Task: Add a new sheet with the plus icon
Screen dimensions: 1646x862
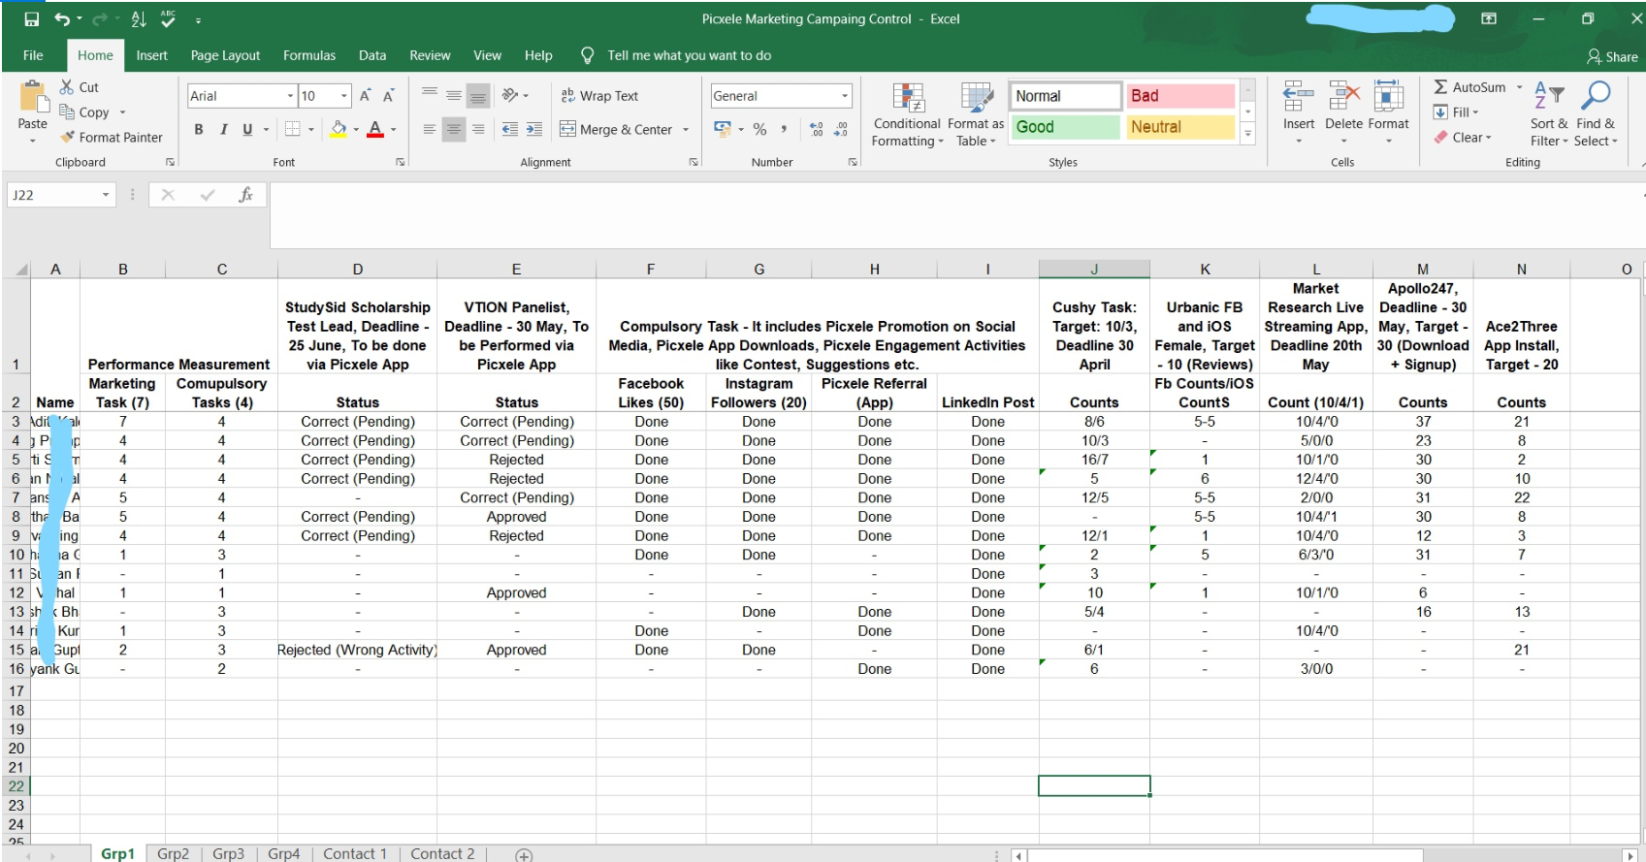Action: pos(524,854)
